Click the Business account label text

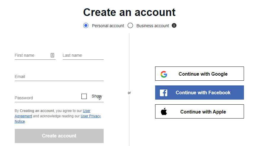152,26
